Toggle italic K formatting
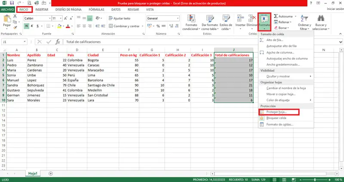 click(32, 26)
